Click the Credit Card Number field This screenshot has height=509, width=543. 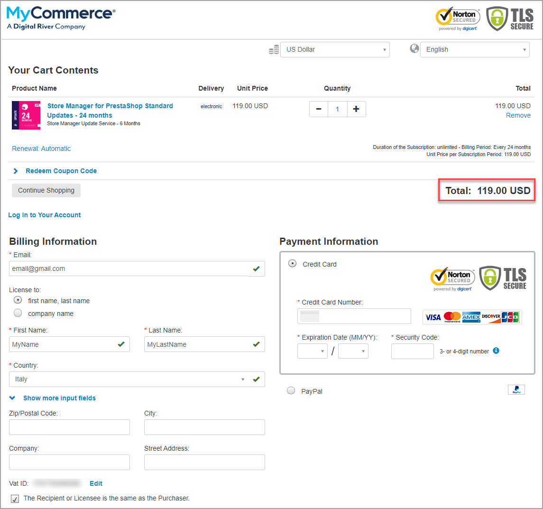pyautogui.click(x=354, y=316)
